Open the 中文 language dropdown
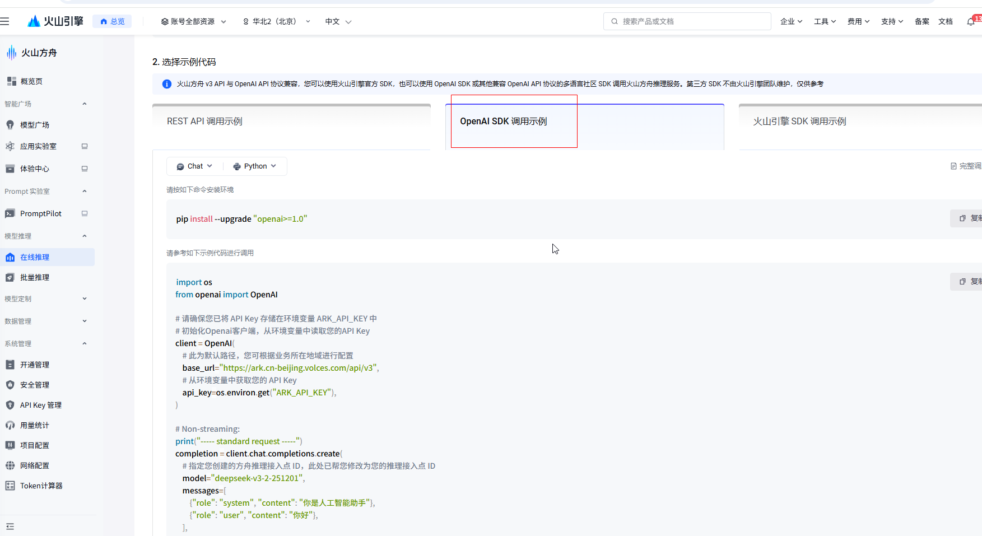This screenshot has width=982, height=536. tap(338, 21)
